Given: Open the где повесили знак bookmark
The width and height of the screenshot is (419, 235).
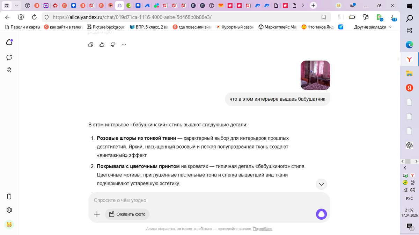Looking at the screenshot, I should 192,27.
